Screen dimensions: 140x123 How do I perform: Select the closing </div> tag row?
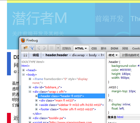(x=37, y=114)
